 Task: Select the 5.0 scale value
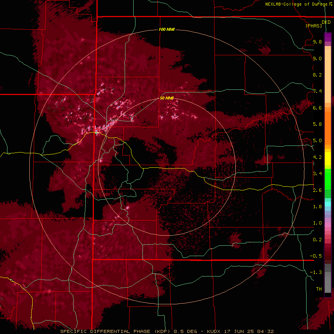point(317,141)
